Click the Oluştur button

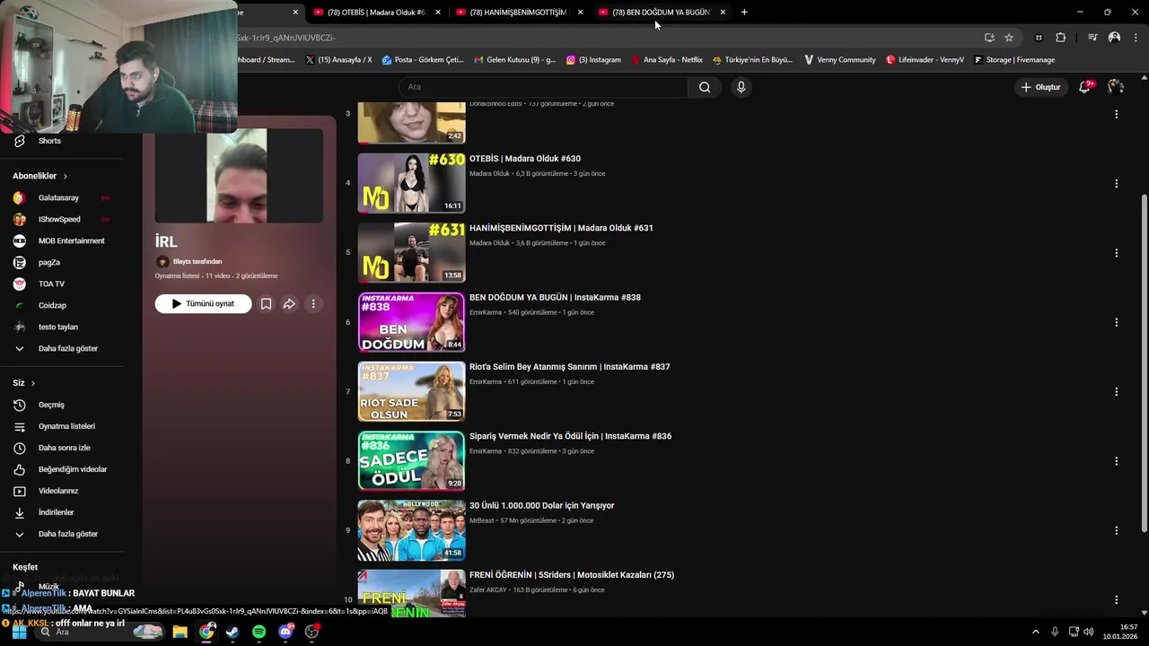coord(1040,87)
